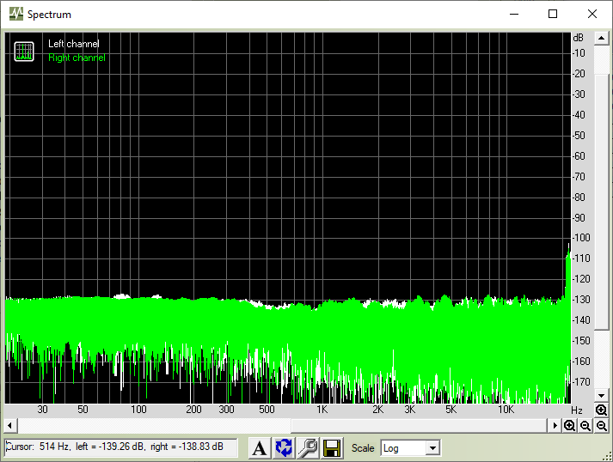Screen dimensions: 613x462
Task: Toggle the Left channel legend label
Action: pyautogui.click(x=73, y=44)
